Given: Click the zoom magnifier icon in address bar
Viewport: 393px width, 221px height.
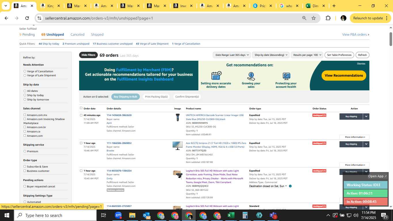Looking at the screenshot, I should click(304, 18).
